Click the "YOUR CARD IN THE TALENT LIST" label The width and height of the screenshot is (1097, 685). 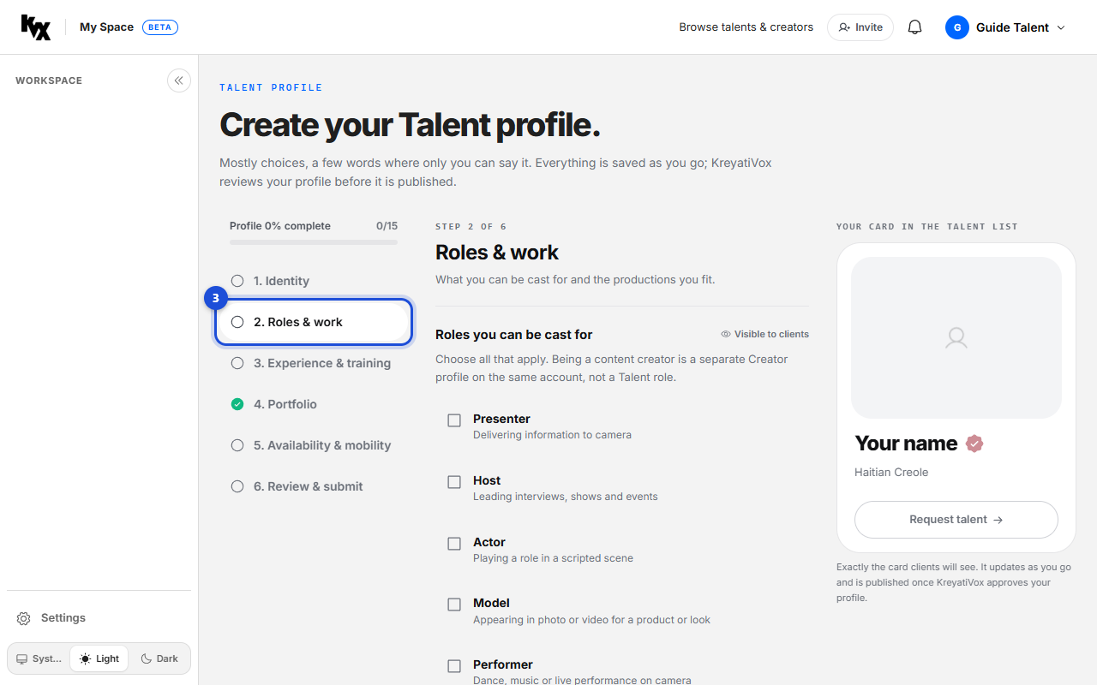pyautogui.click(x=927, y=227)
